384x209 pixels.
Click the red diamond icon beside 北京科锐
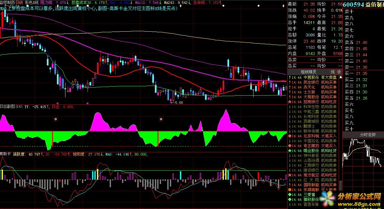290,136
